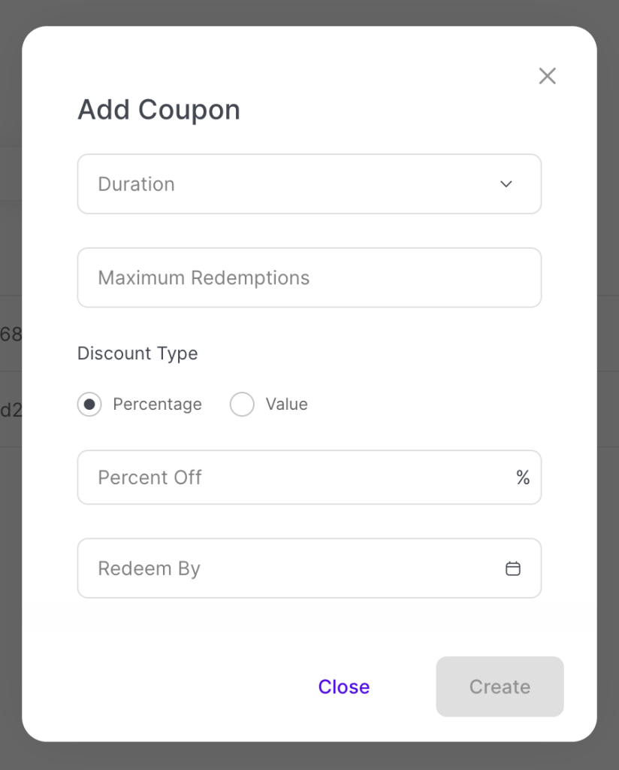619x770 pixels.
Task: Open the calendar icon in Redeem By
Action: tap(513, 568)
